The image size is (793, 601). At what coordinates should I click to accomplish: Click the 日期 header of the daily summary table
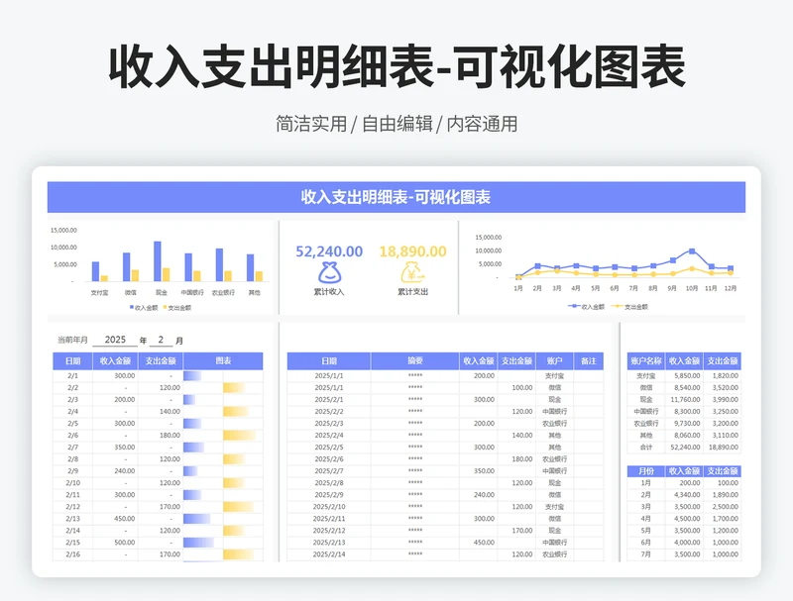click(72, 360)
